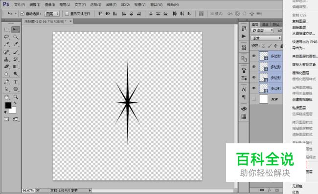318x194 pixels.
Task: Select the Clone Stamp tool
Action: coord(6,59)
